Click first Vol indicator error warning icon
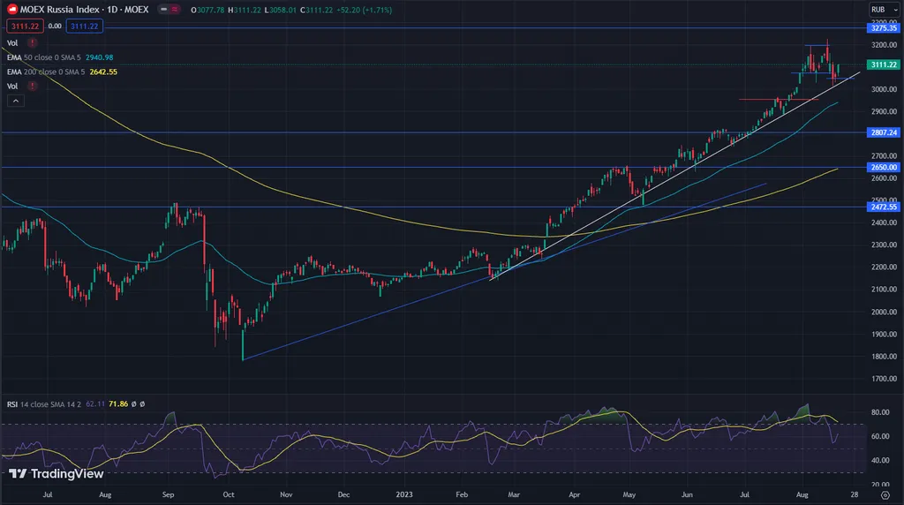 coord(32,42)
